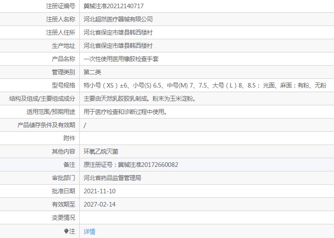Select expiry date 2027-02-14

point(99,204)
